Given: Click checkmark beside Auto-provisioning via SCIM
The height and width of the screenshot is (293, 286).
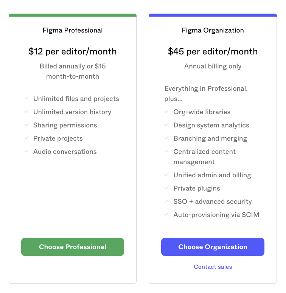Looking at the screenshot, I should tap(166, 214).
